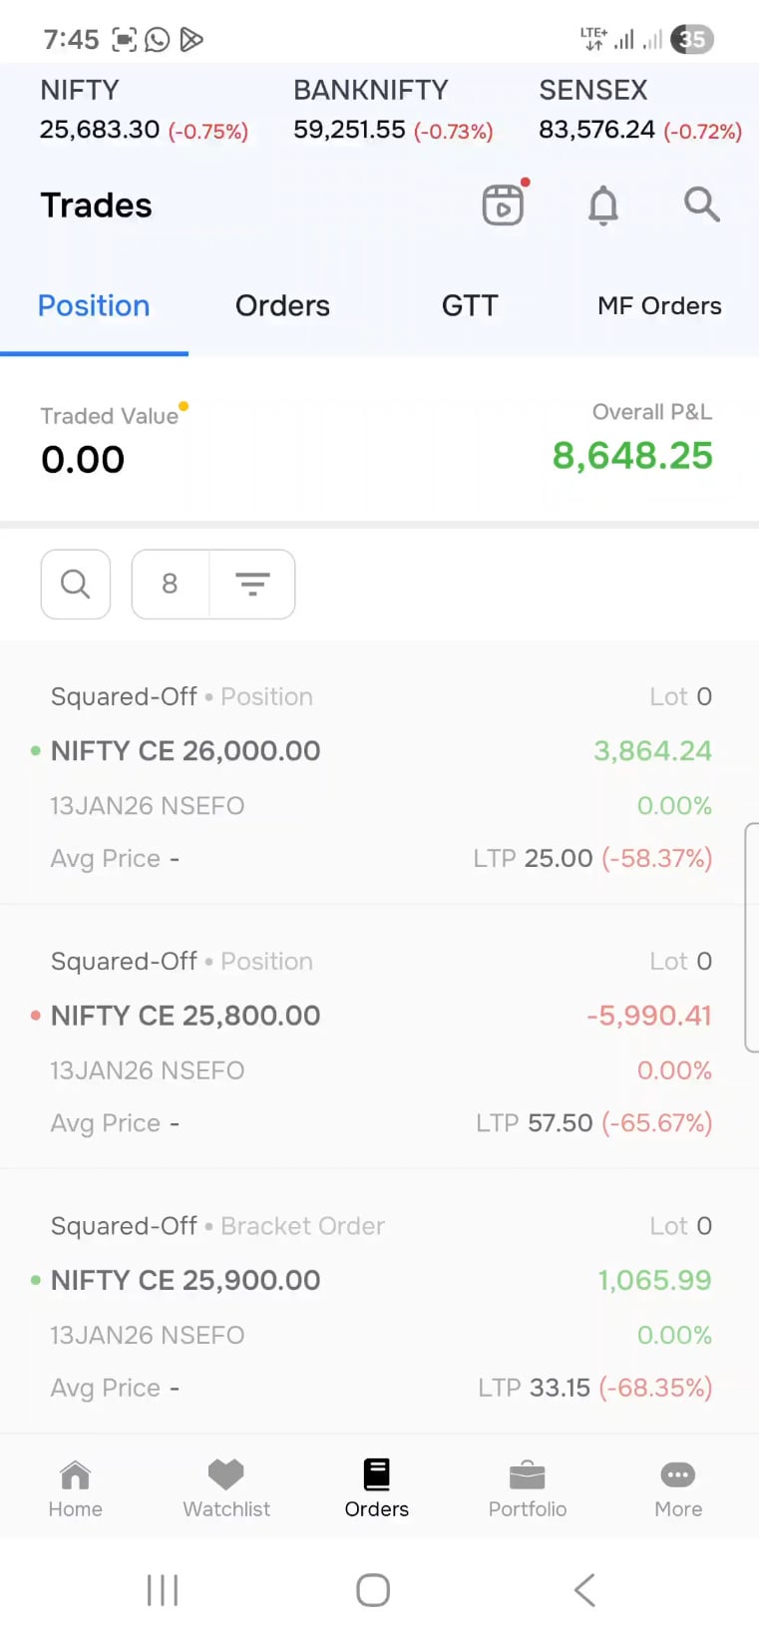The width and height of the screenshot is (759, 1647).
Task: Tap the search magnifier in Trades header
Action: pos(701,205)
